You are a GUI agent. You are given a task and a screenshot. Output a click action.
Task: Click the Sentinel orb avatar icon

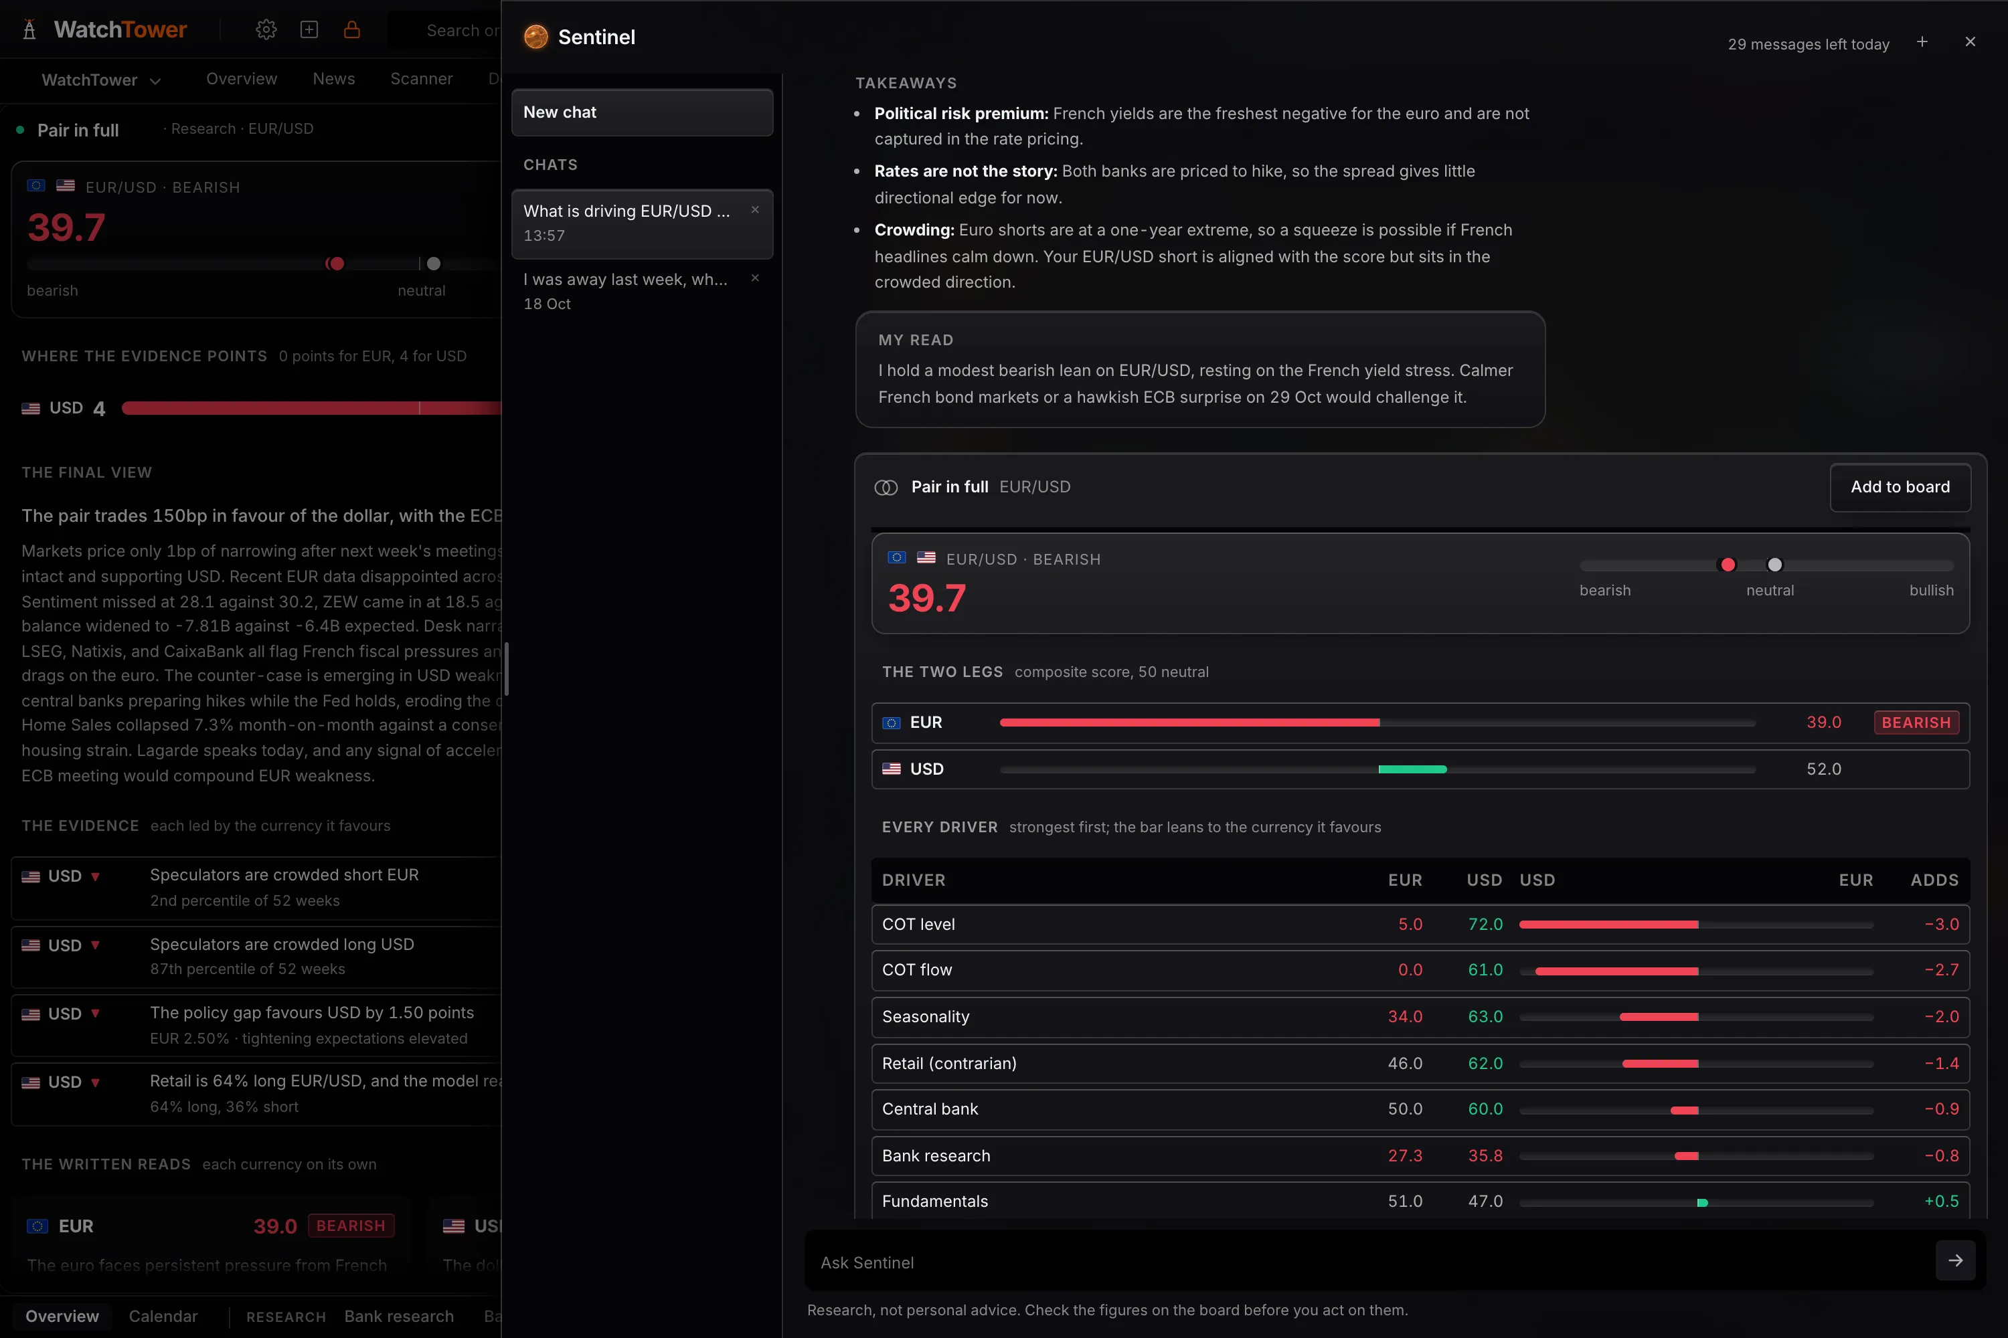[536, 37]
